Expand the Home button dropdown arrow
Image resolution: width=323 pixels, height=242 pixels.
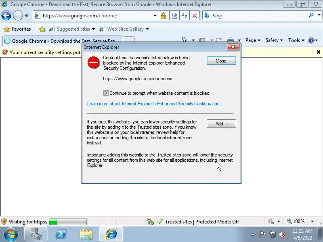193,40
